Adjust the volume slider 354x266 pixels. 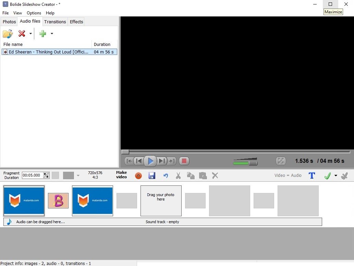[x=245, y=162]
